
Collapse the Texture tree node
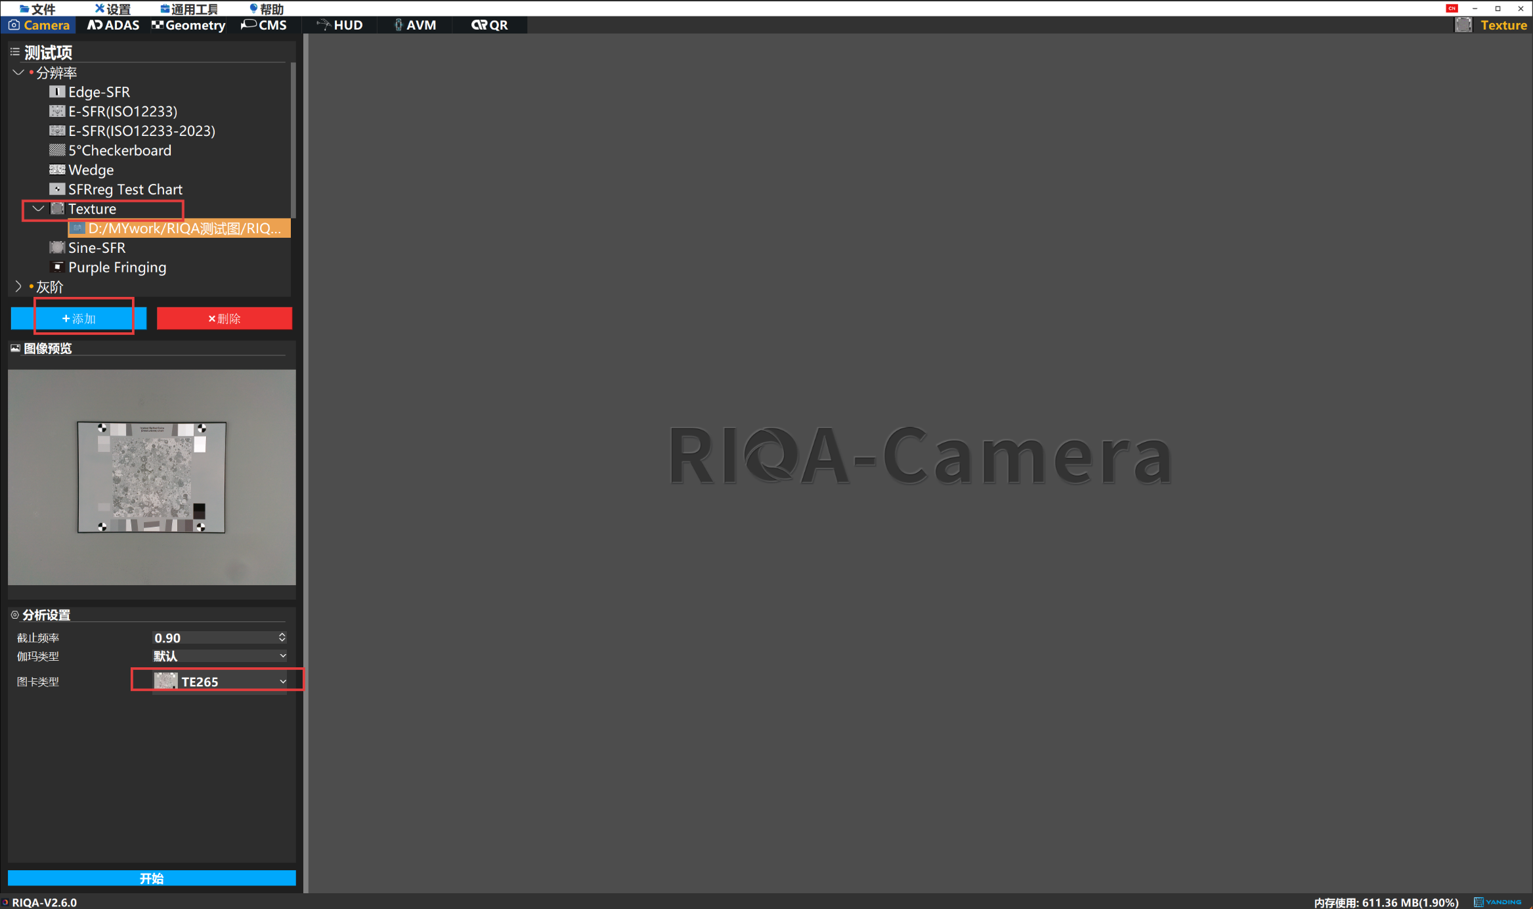click(38, 209)
